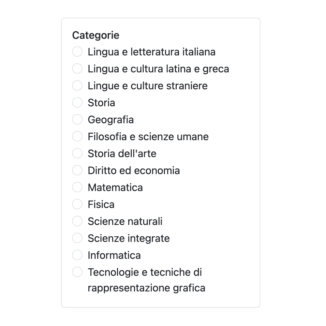The image size is (326, 326).
Task: Select the Lingua e letteratura italiana radio button
Action: tap(77, 52)
